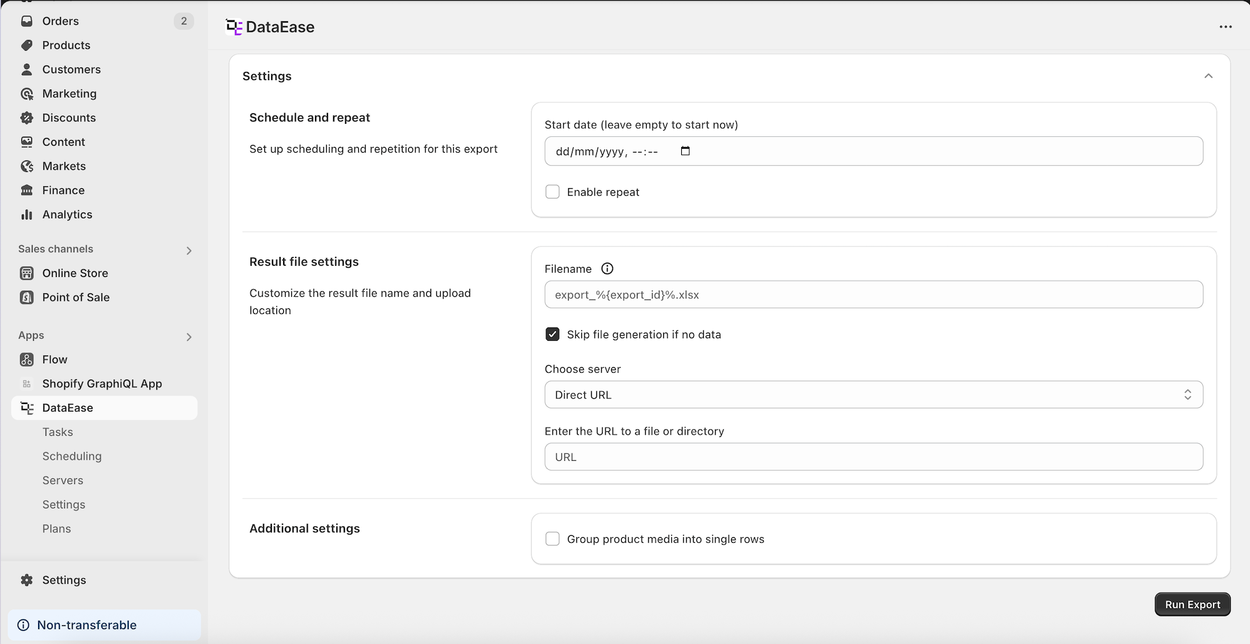The width and height of the screenshot is (1250, 644).
Task: Click the URL input field
Action: pos(874,457)
